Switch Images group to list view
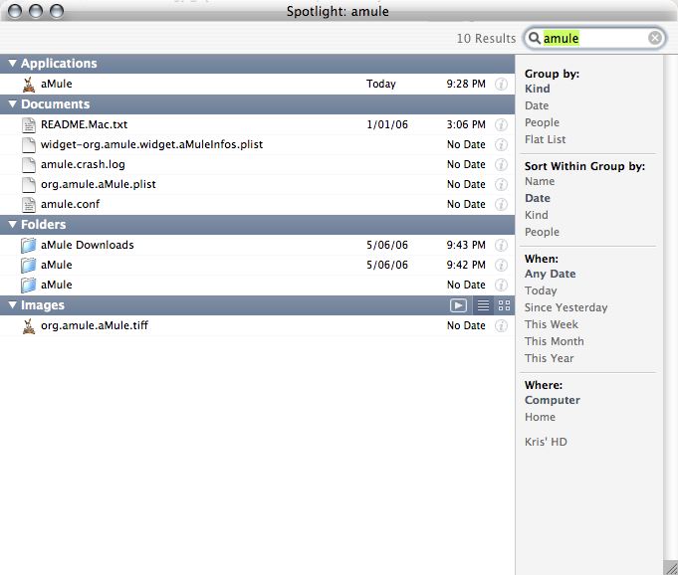 pyautogui.click(x=483, y=305)
